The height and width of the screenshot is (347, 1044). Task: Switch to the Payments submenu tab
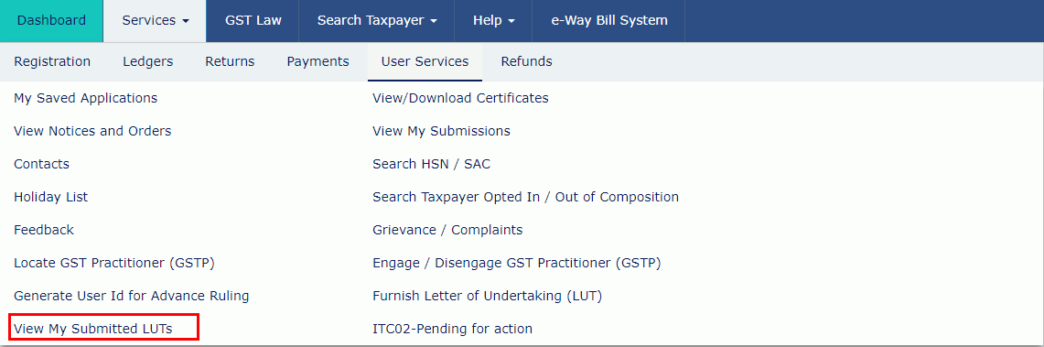318,62
